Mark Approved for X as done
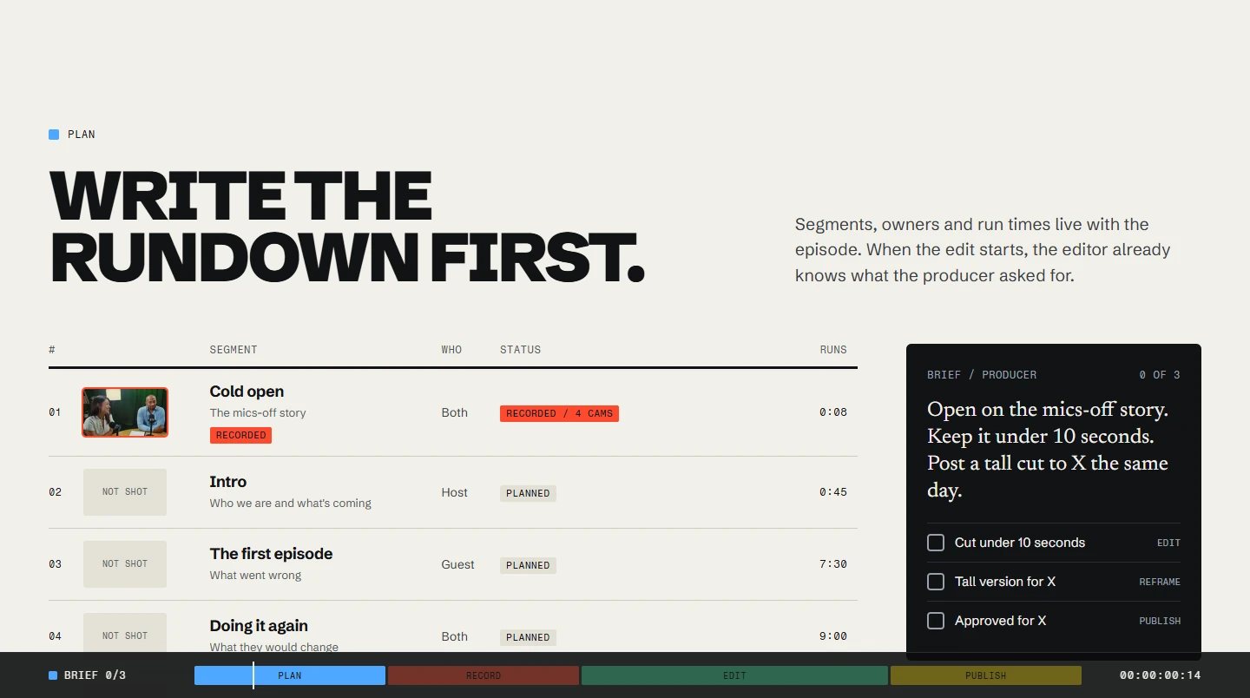The width and height of the screenshot is (1250, 698). (936, 621)
